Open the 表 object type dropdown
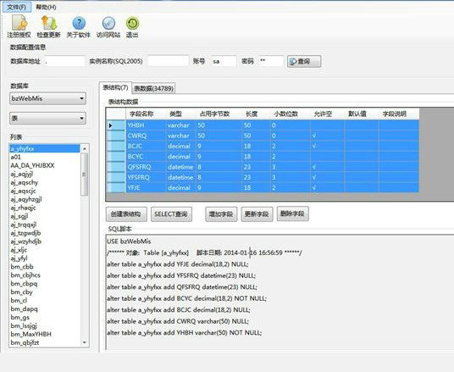 click(x=47, y=118)
